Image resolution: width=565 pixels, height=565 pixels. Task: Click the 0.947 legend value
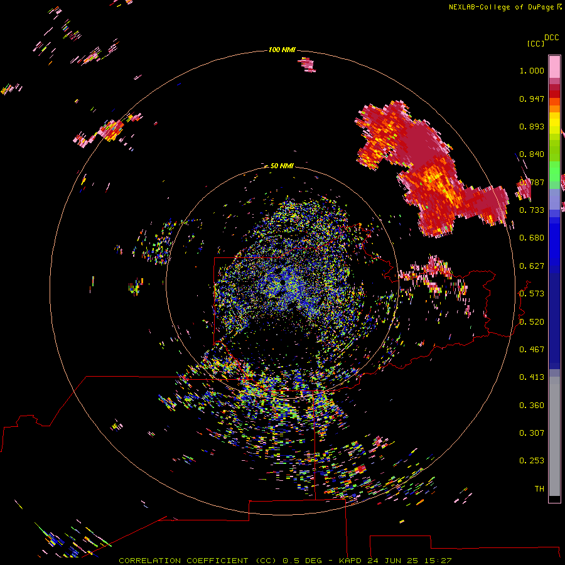[x=532, y=99]
